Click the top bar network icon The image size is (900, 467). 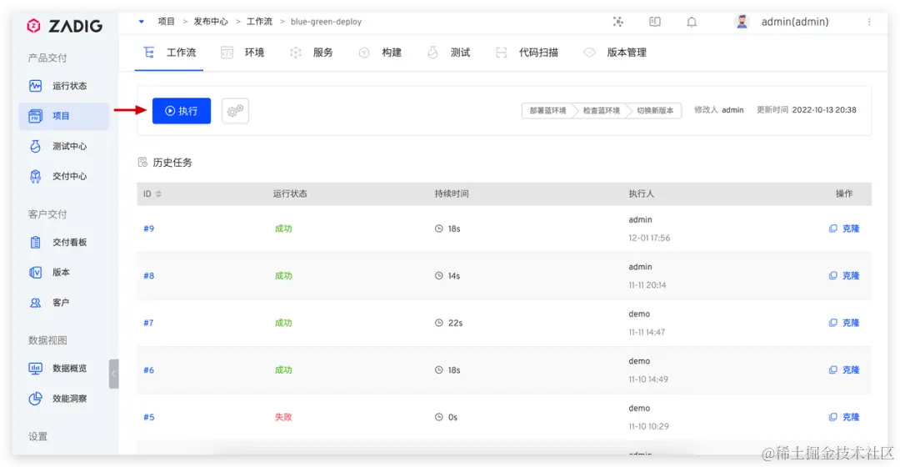click(617, 22)
